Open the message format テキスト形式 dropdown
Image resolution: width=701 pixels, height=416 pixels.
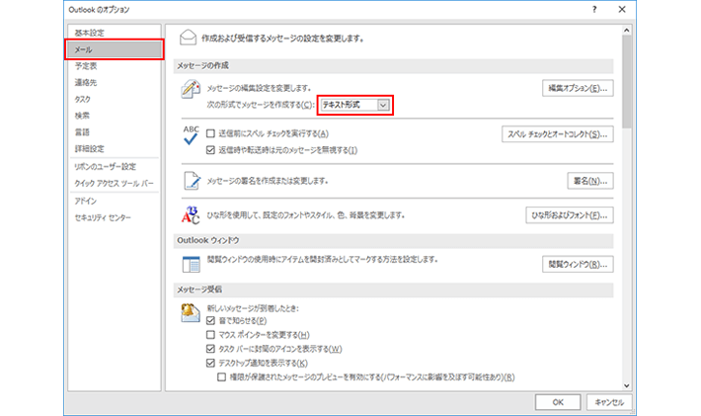point(384,105)
